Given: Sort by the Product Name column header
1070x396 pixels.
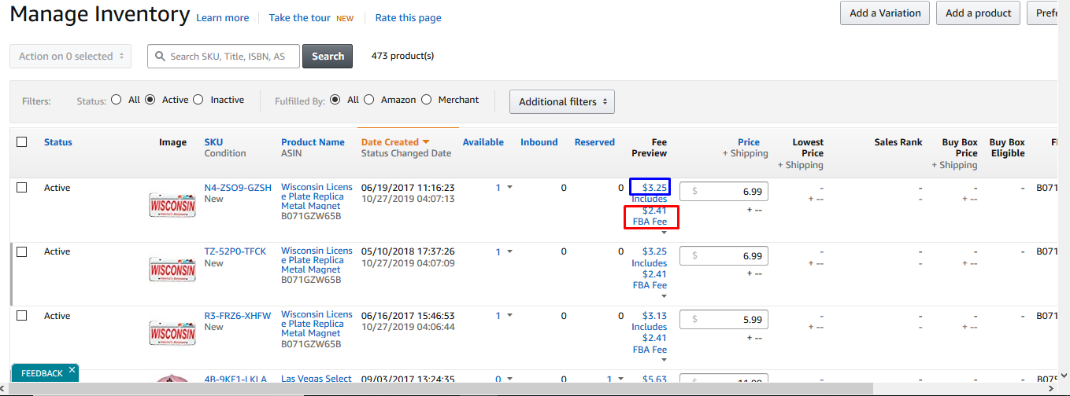Looking at the screenshot, I should 313,142.
